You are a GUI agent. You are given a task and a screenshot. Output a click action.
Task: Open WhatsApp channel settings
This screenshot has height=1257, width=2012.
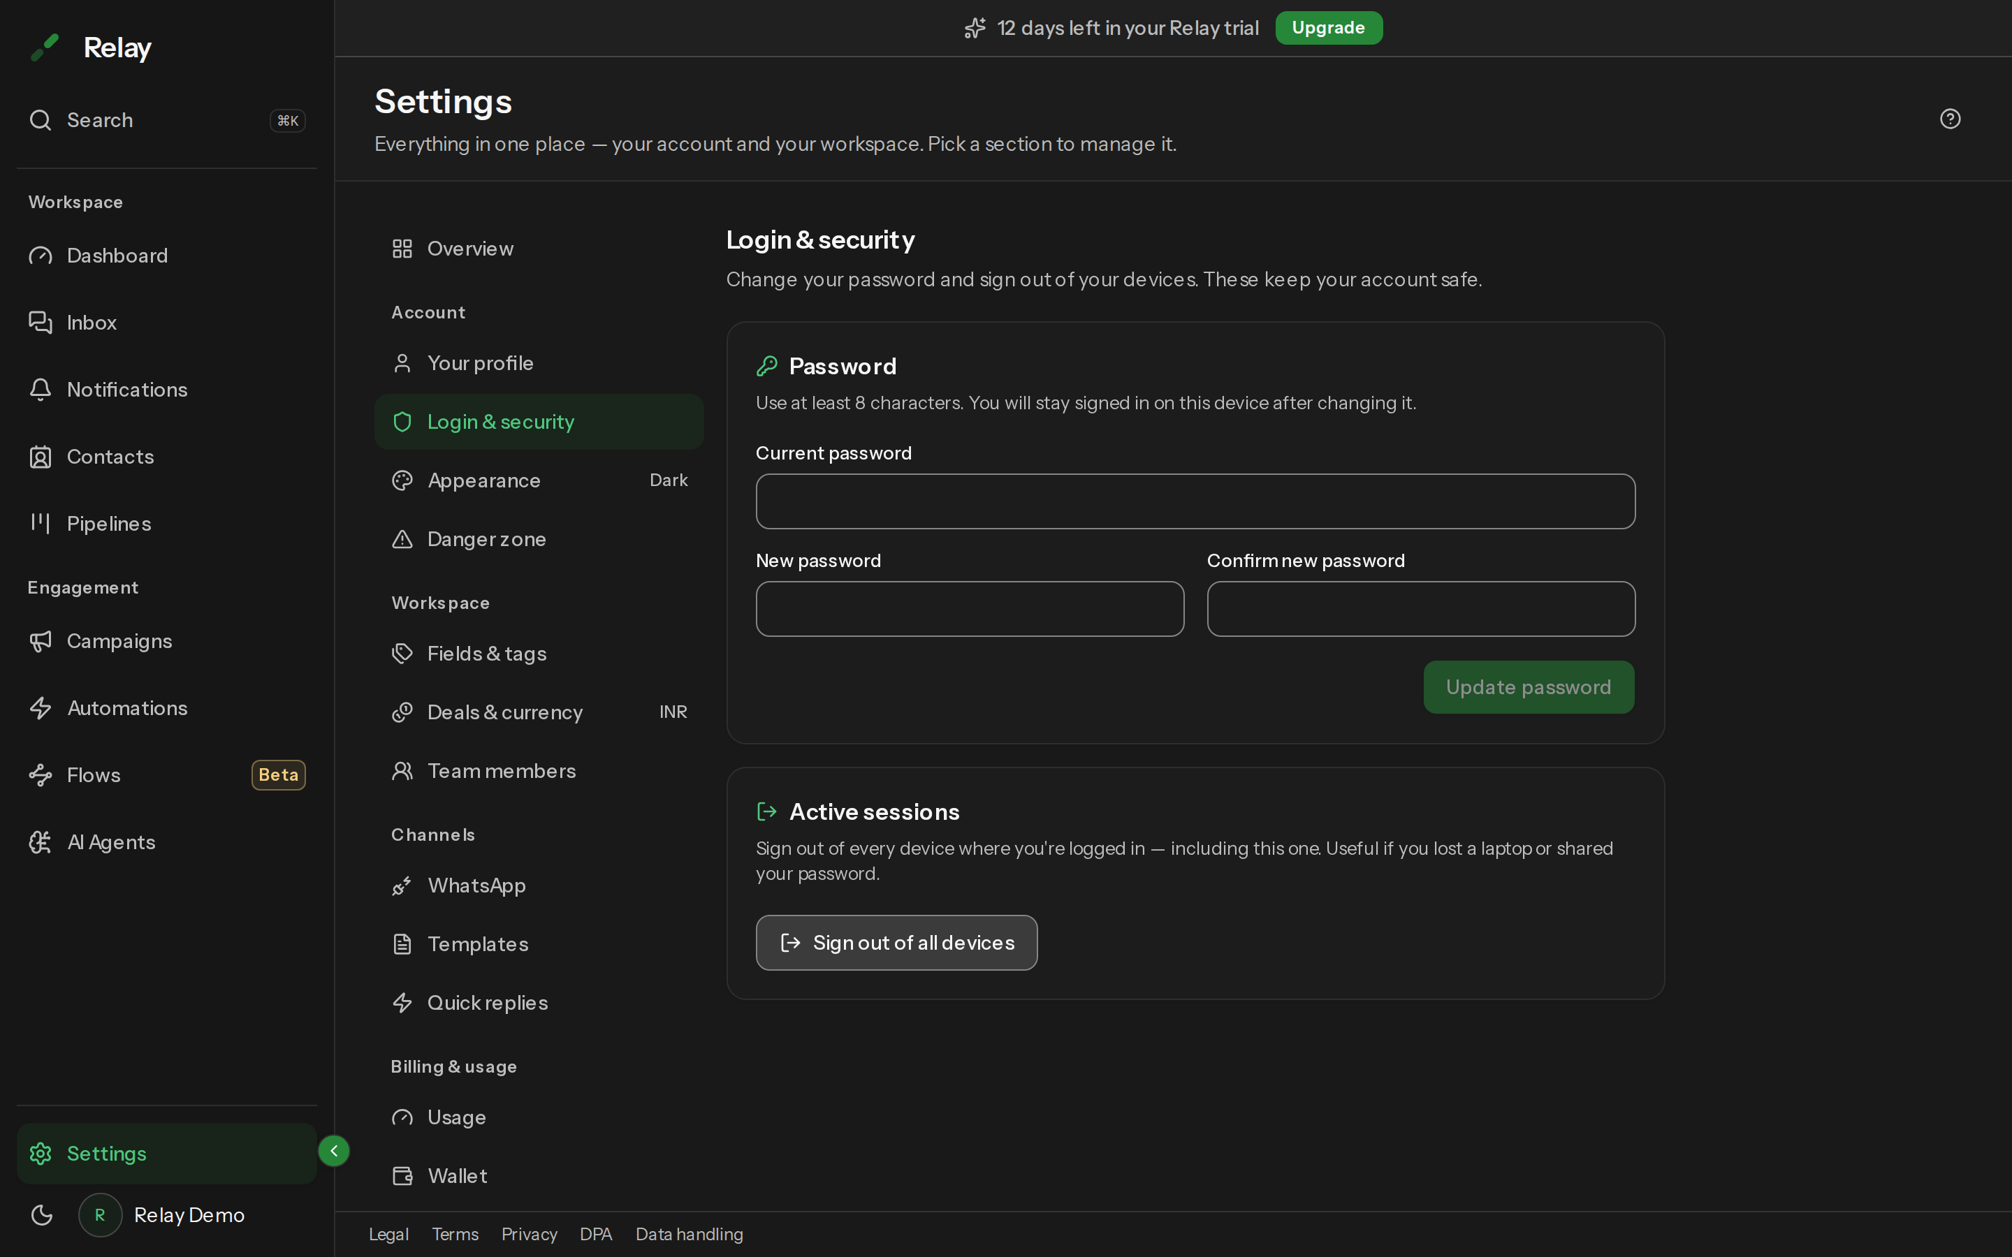tap(539, 885)
